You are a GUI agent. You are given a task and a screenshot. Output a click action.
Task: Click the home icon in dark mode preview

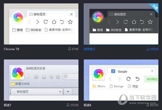point(134,22)
